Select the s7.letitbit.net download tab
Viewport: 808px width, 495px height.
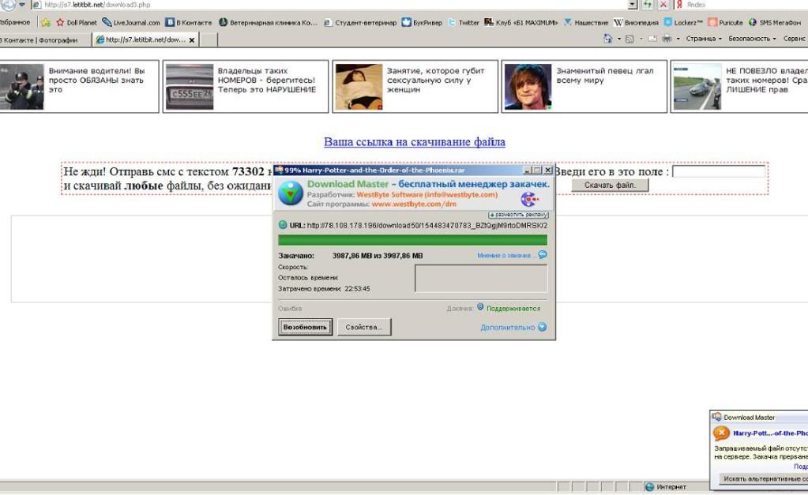[146, 39]
